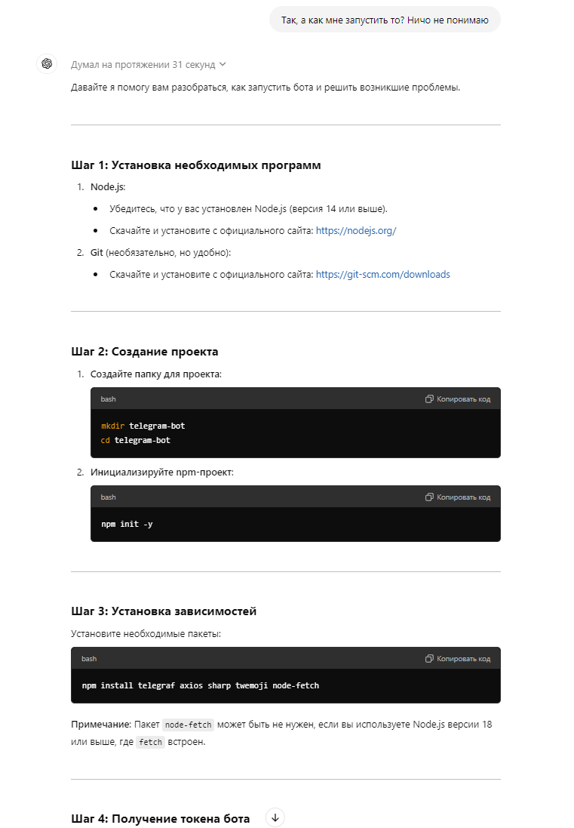Click the ChatGPT avatar icon

47,64
